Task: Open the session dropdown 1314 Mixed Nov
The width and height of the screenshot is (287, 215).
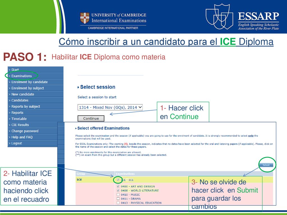Action: coord(110,107)
